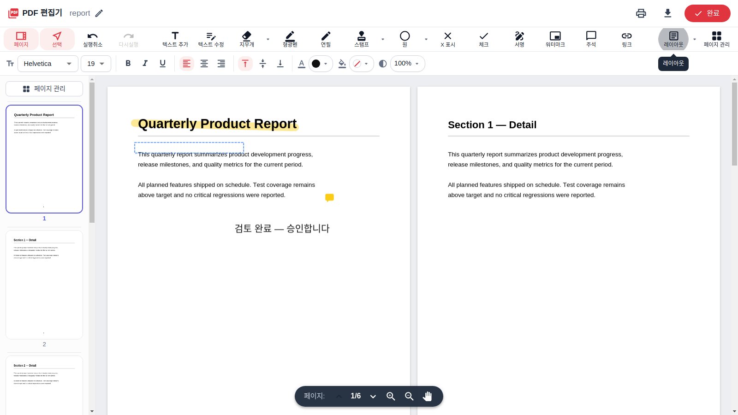Set vertical alignment to middle
This screenshot has height=415, width=738.
[x=263, y=64]
